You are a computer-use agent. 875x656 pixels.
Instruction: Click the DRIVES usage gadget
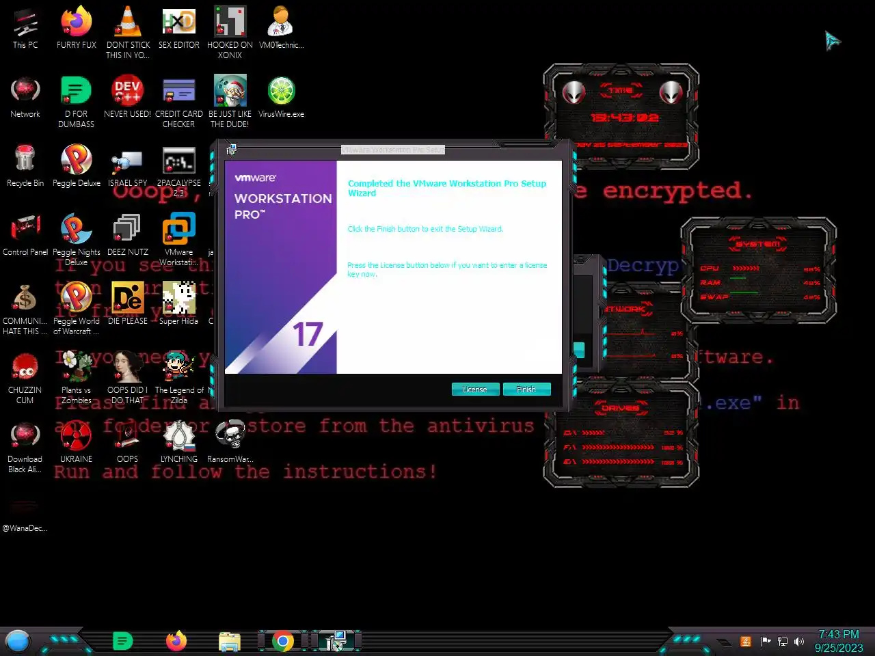pyautogui.click(x=621, y=435)
